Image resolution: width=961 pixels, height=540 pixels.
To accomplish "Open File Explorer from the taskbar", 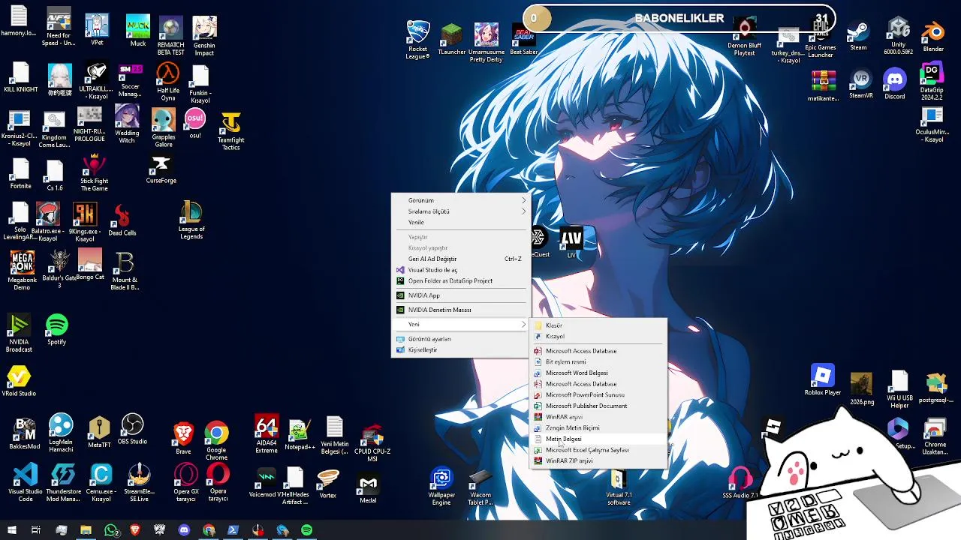I will (x=86, y=530).
